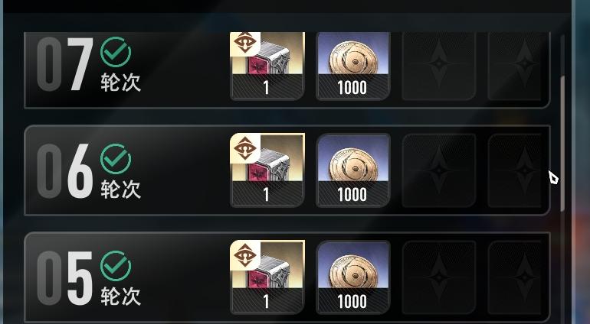Viewport: 590px width, 324px height.
Task: Click round 07 gold coin 1000 reward
Action: pos(353,66)
